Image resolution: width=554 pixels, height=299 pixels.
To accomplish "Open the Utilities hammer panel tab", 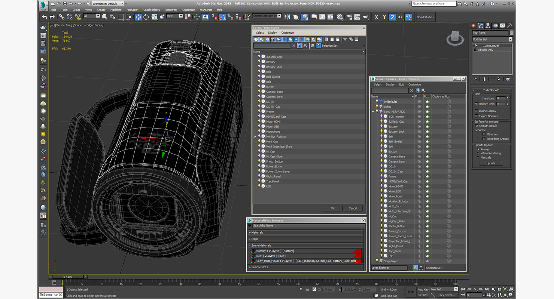I will click(x=510, y=26).
